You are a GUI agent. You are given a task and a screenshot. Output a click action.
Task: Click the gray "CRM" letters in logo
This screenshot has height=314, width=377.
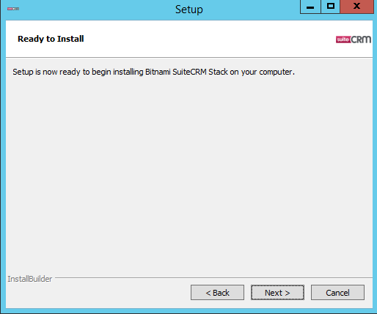click(x=361, y=40)
